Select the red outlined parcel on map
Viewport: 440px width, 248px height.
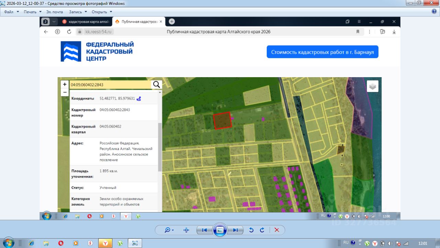click(222, 121)
